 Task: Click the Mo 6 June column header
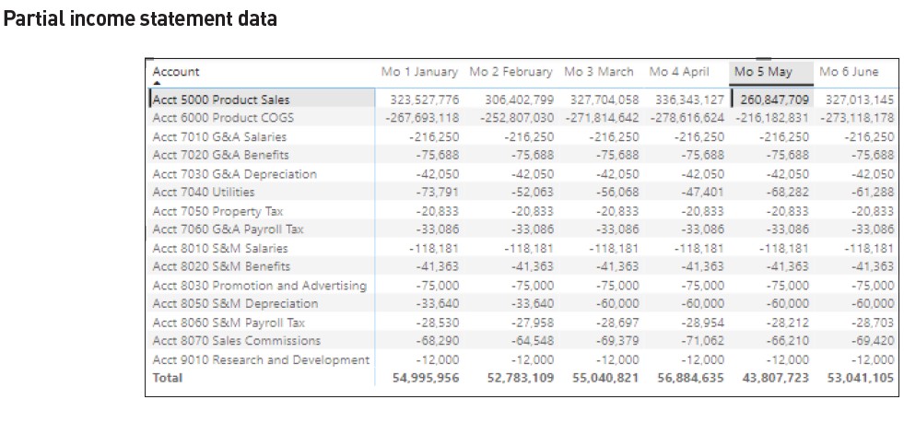coord(848,72)
